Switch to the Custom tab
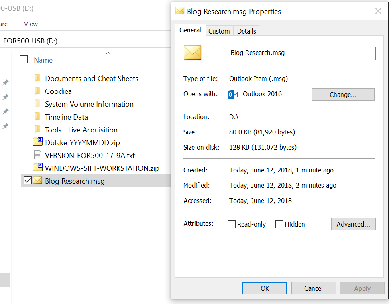The image size is (389, 304). (x=219, y=31)
